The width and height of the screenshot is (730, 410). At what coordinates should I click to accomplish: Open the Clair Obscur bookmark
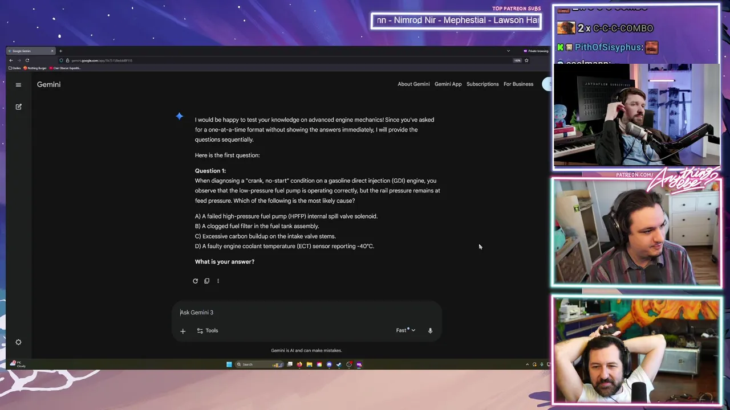point(65,68)
